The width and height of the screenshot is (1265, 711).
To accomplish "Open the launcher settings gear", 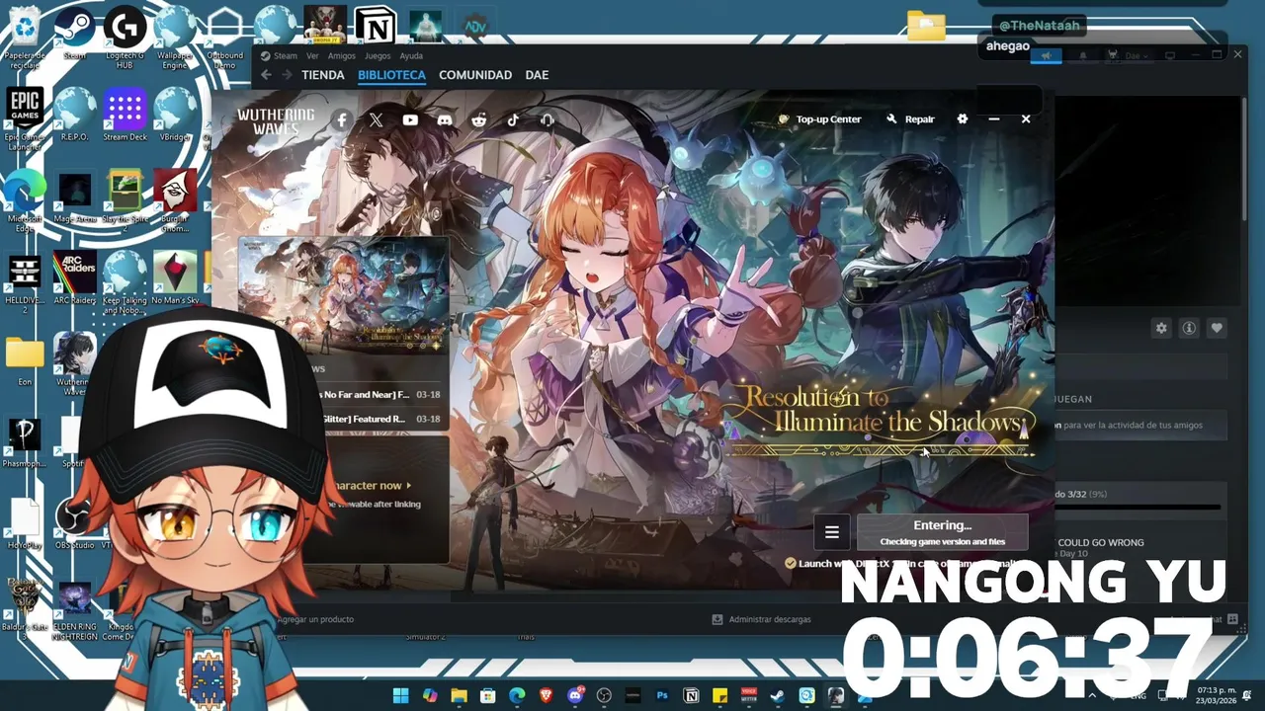I will (x=963, y=119).
